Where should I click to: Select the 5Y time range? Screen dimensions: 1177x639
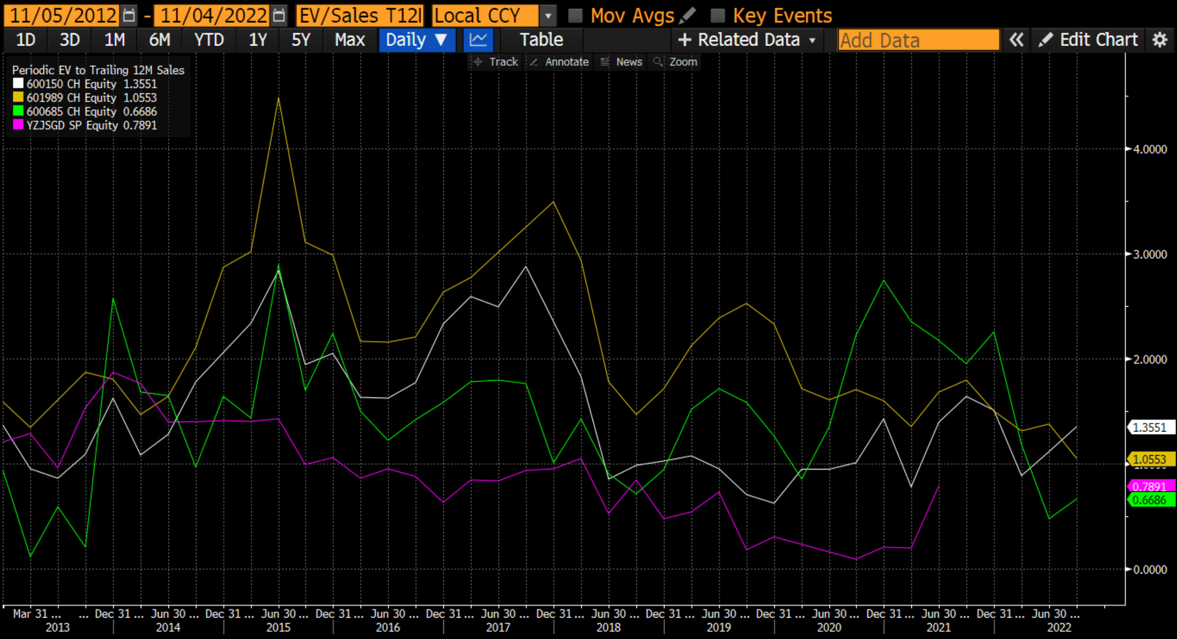(301, 40)
